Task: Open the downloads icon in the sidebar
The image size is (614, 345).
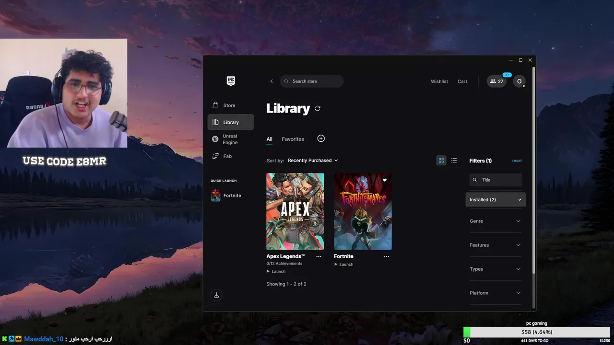Action: pyautogui.click(x=216, y=295)
